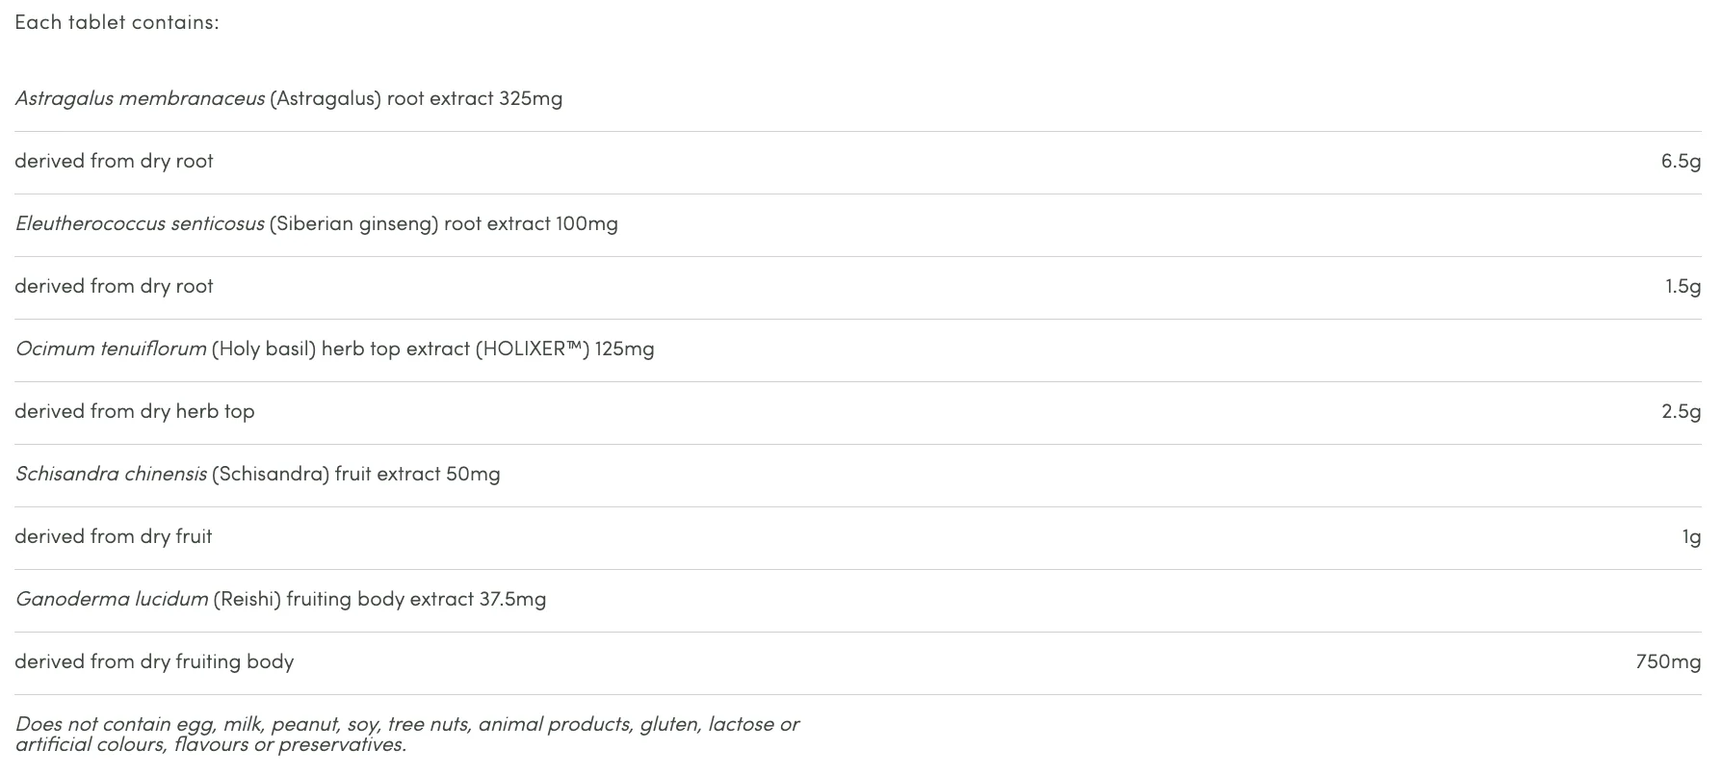Click 'derived from dry herb top' text
Image resolution: width=1722 pixels, height=776 pixels.
coord(135,412)
